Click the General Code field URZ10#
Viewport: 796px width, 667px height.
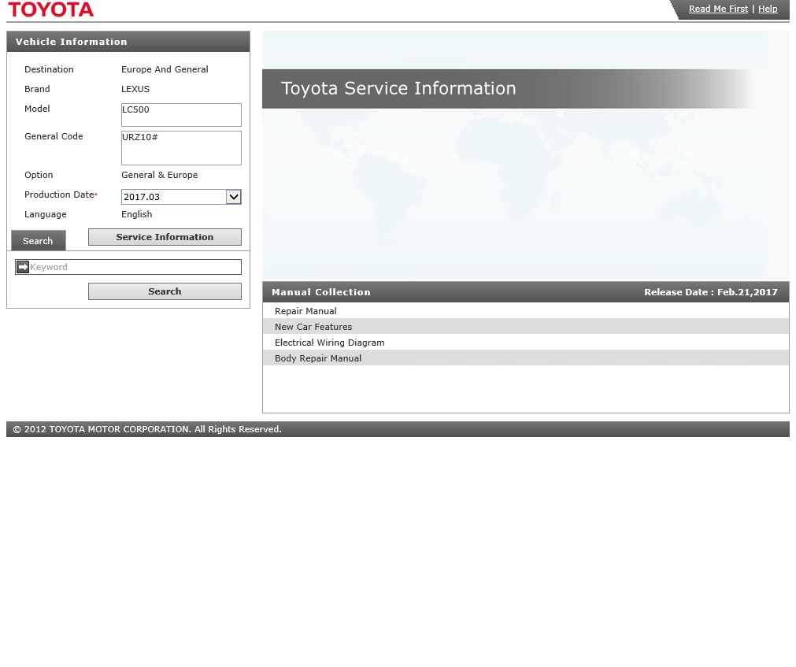(181, 148)
